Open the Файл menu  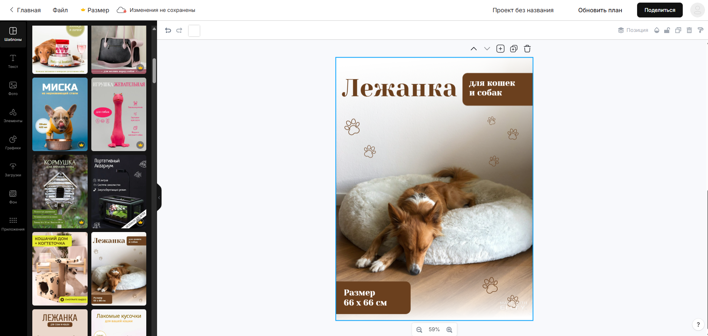60,10
